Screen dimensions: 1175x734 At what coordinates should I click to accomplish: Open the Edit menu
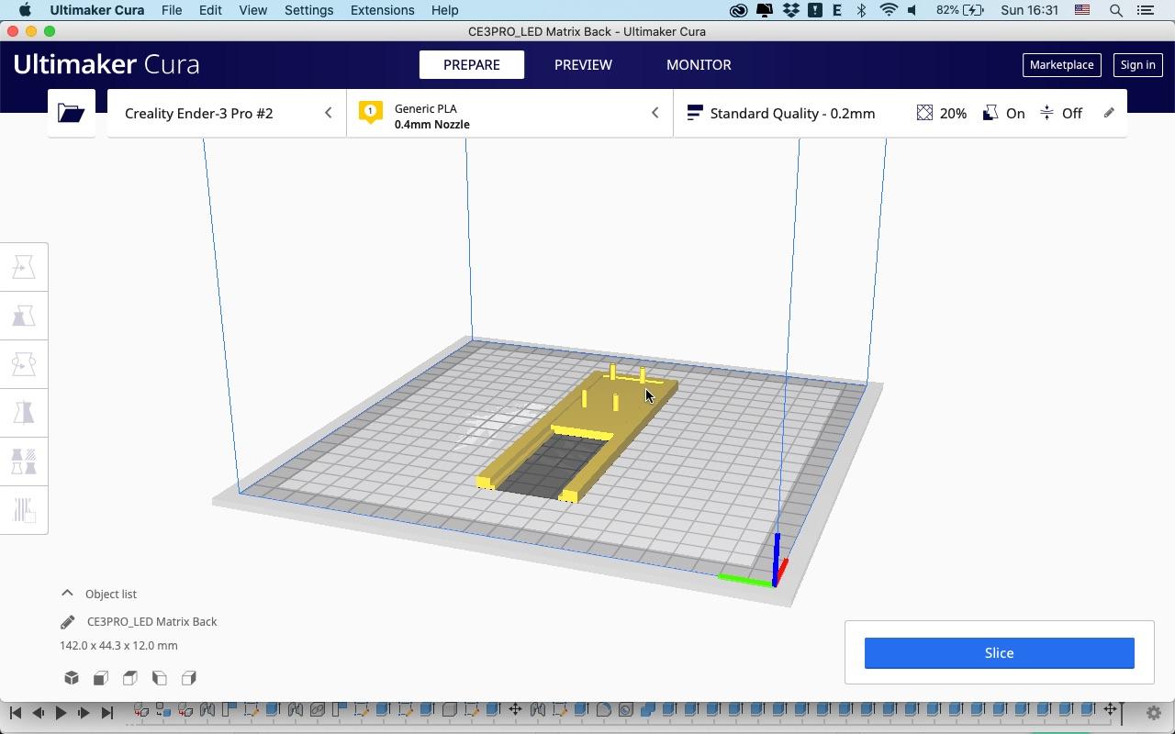(x=210, y=10)
